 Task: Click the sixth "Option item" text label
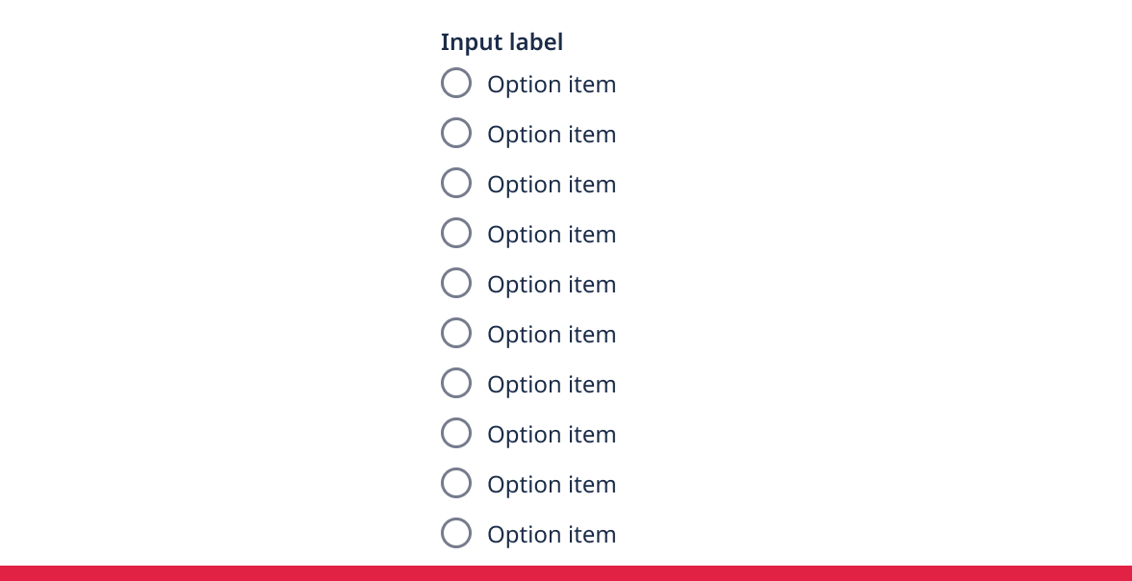pos(552,334)
